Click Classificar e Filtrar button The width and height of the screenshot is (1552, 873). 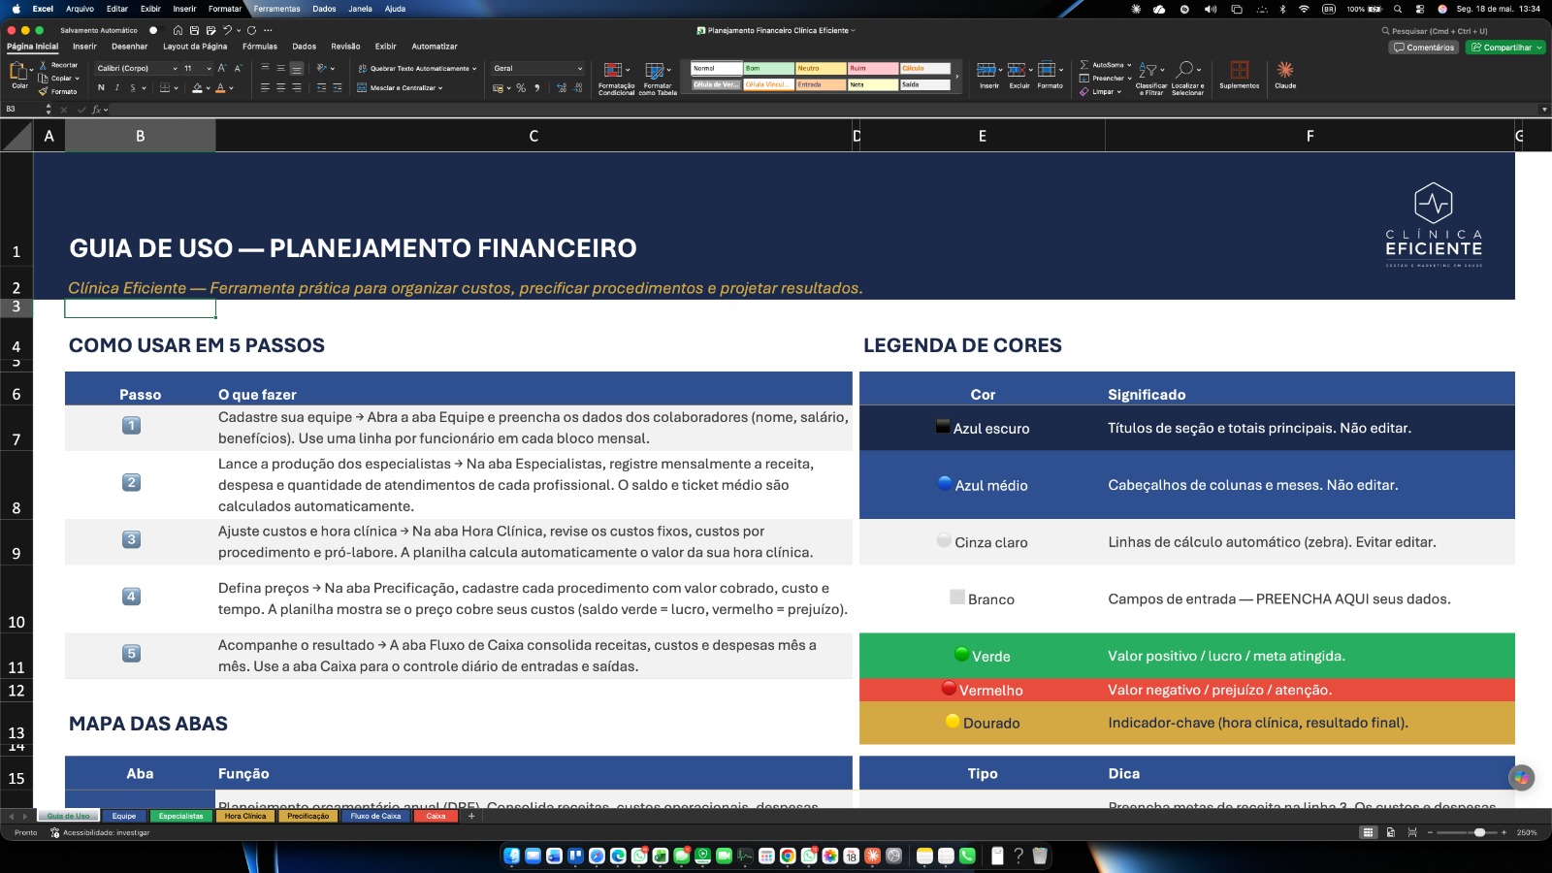[1151, 79]
